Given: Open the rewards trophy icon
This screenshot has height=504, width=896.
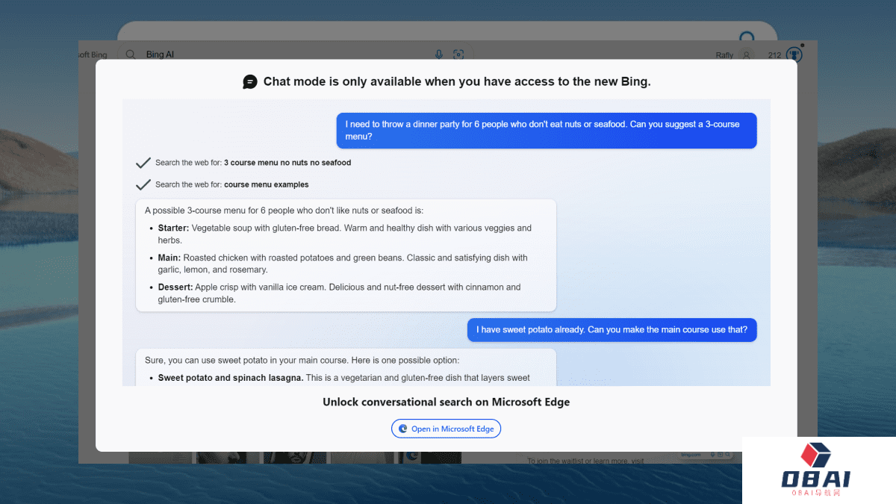Looking at the screenshot, I should click(x=795, y=54).
